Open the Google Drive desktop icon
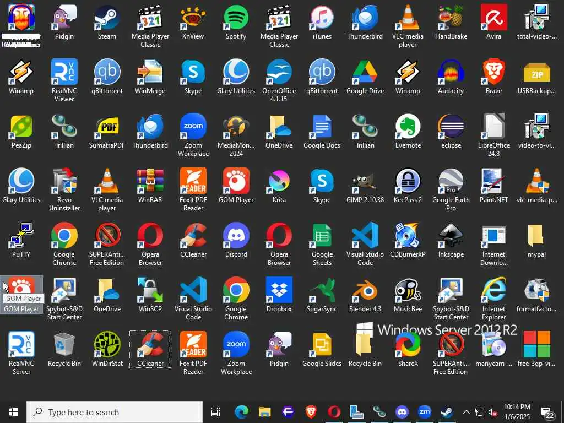564x423 pixels. pyautogui.click(x=365, y=77)
